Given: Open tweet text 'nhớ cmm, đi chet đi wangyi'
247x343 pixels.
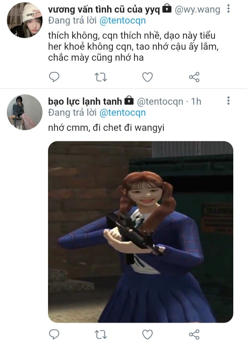Looking at the screenshot, I should [x=106, y=128].
